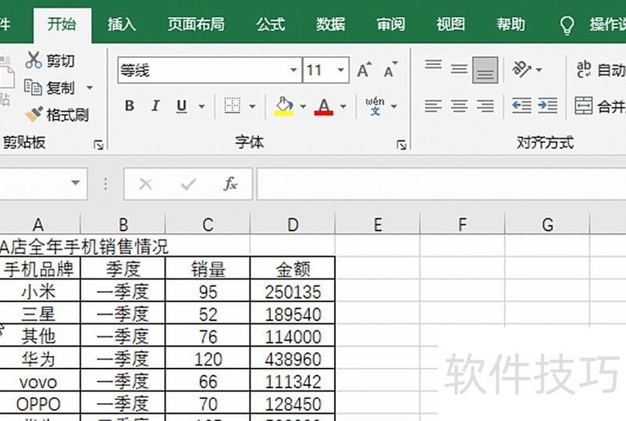Select column D header

tap(293, 225)
